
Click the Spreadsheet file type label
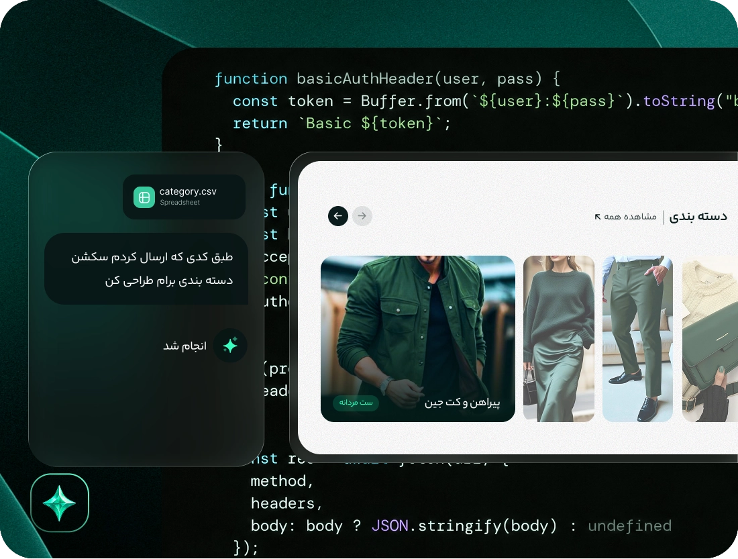[x=180, y=203]
